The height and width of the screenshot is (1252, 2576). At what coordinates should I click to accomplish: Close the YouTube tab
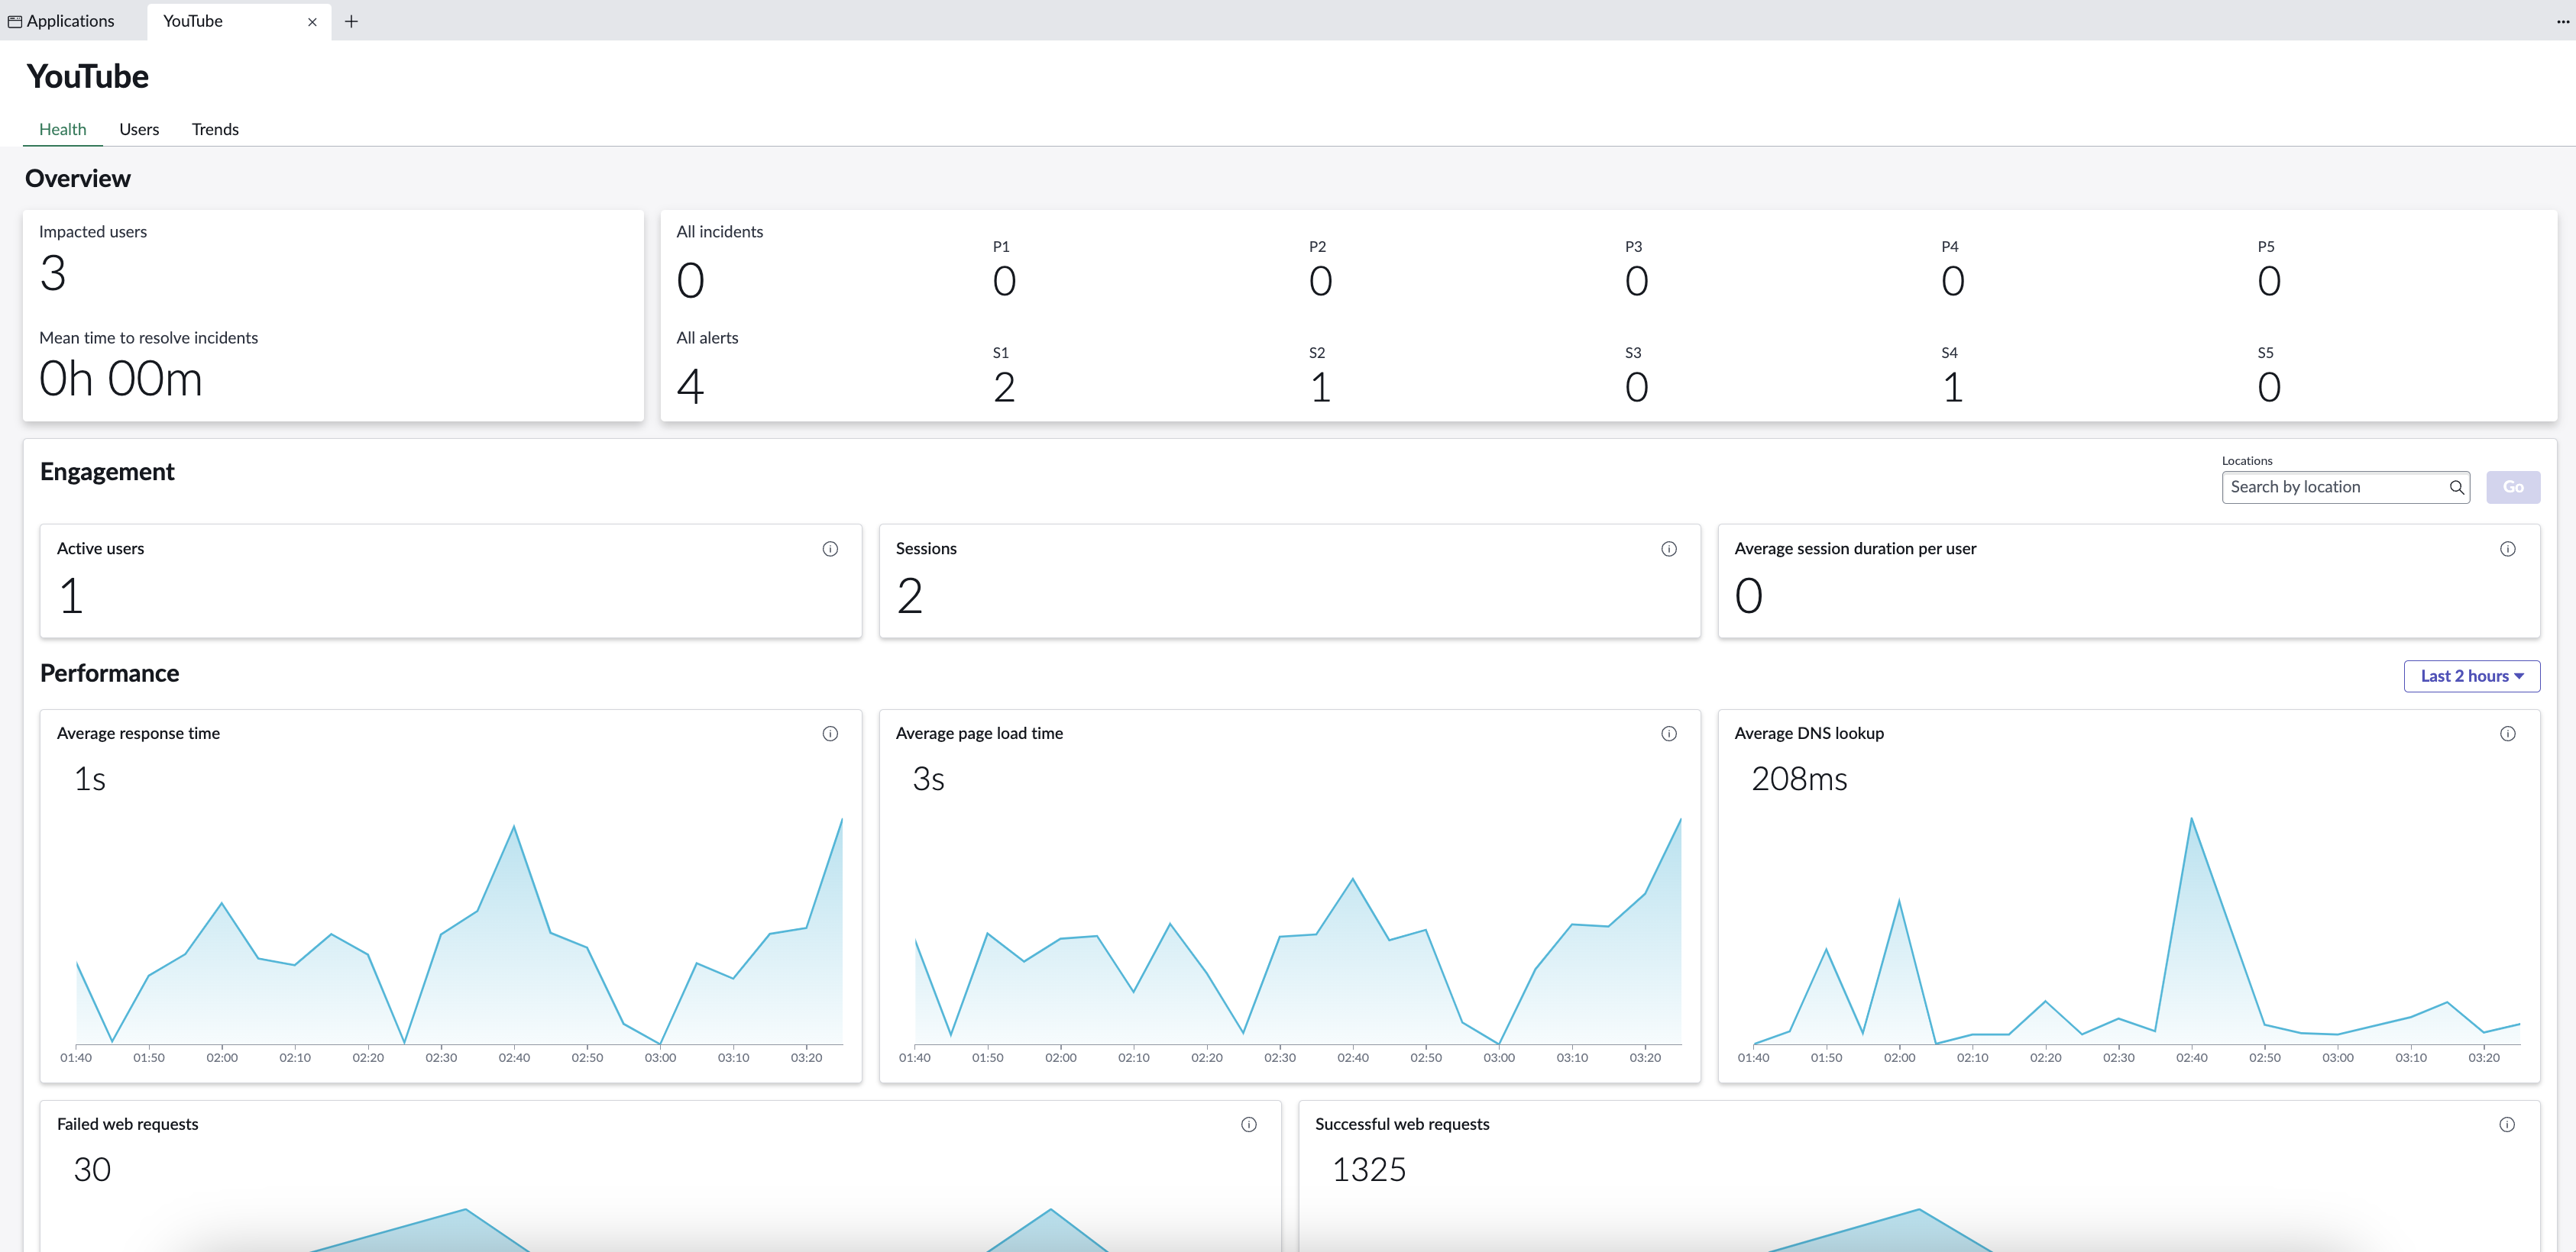312,22
